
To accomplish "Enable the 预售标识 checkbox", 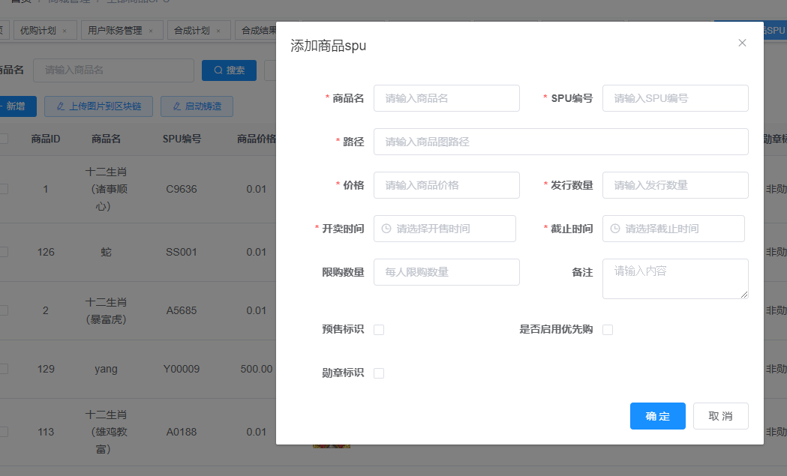I will click(x=379, y=329).
